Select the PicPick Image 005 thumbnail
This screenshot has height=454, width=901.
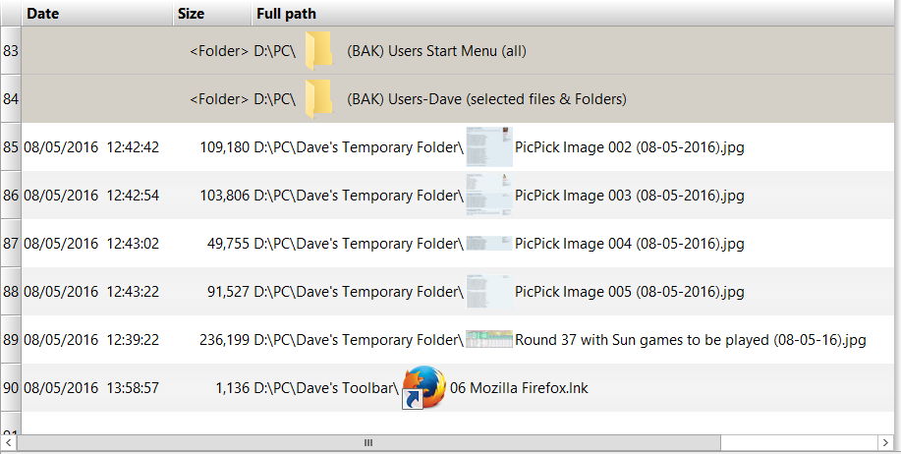click(x=489, y=291)
